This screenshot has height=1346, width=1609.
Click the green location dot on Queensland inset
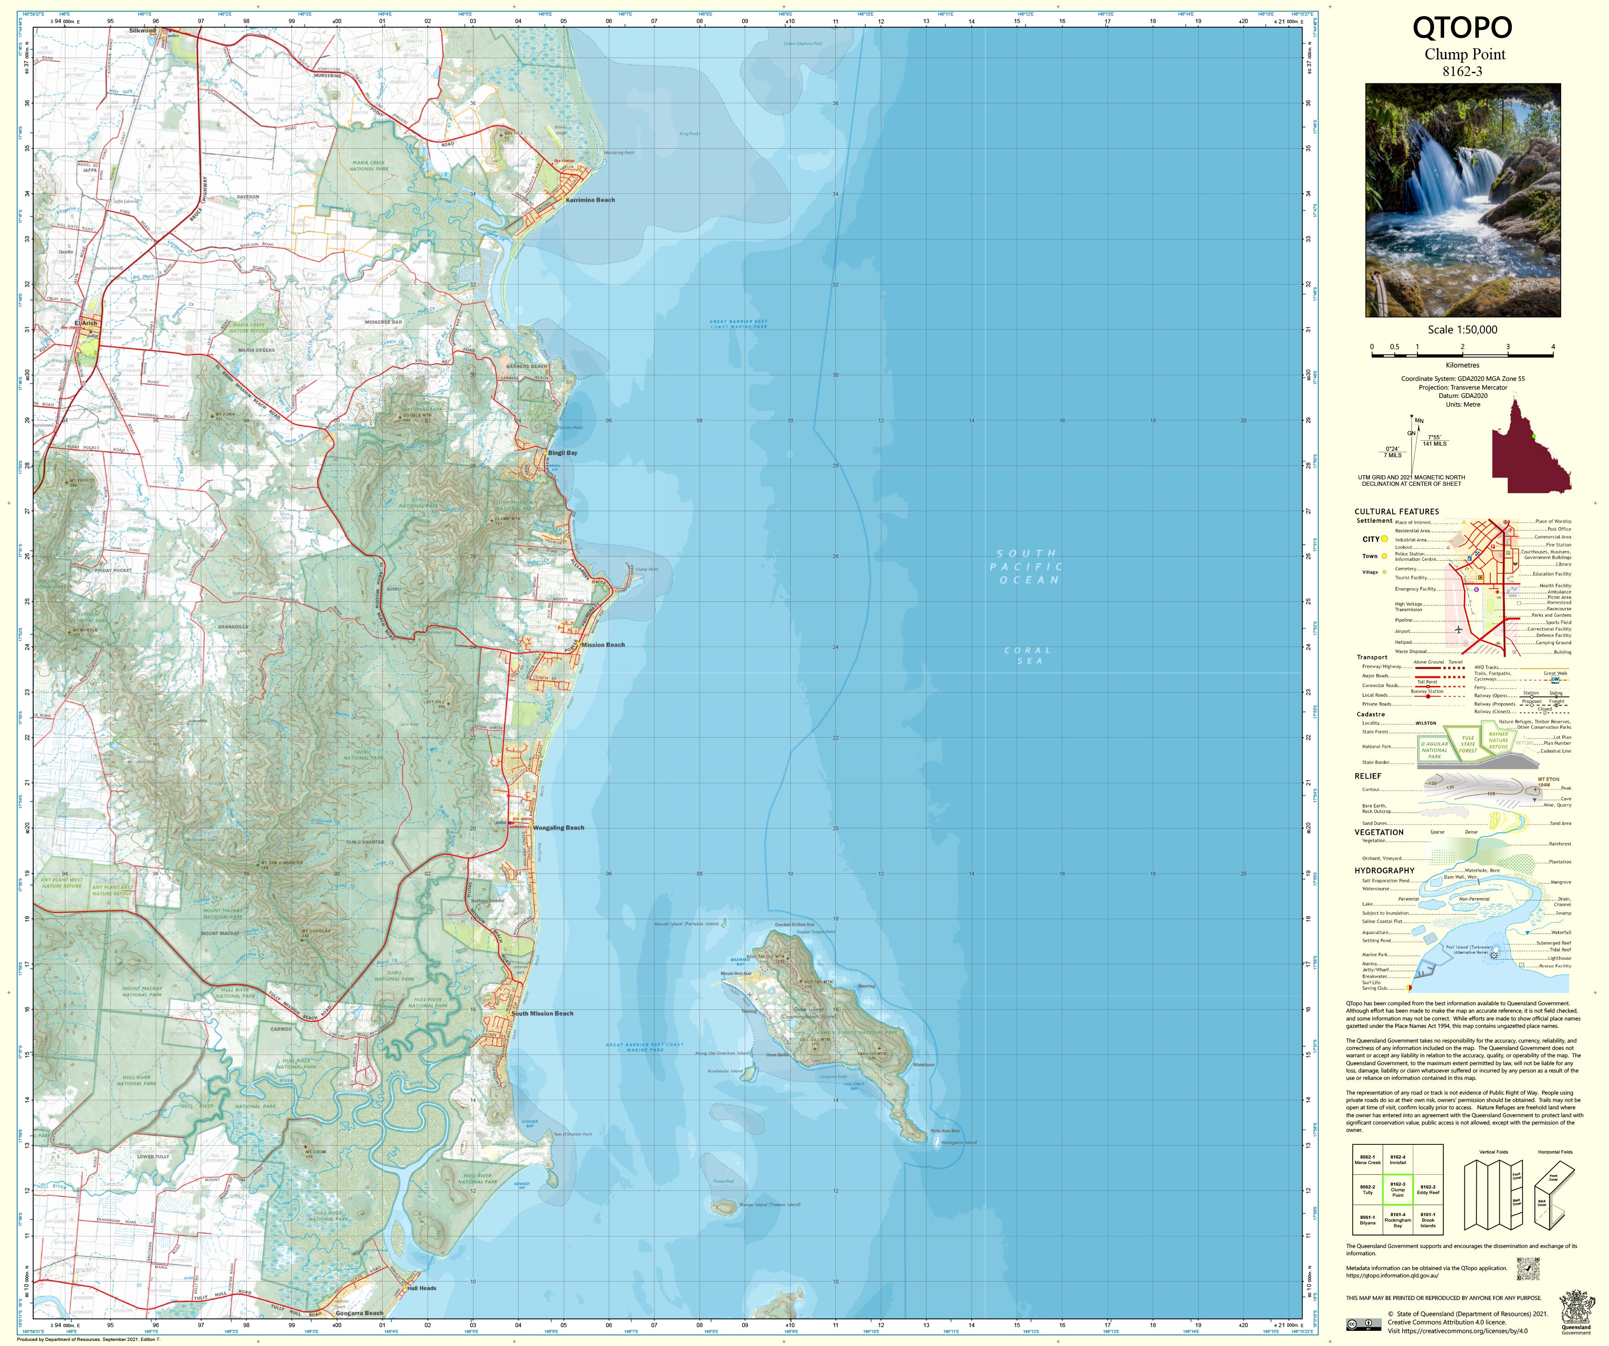tap(1534, 436)
